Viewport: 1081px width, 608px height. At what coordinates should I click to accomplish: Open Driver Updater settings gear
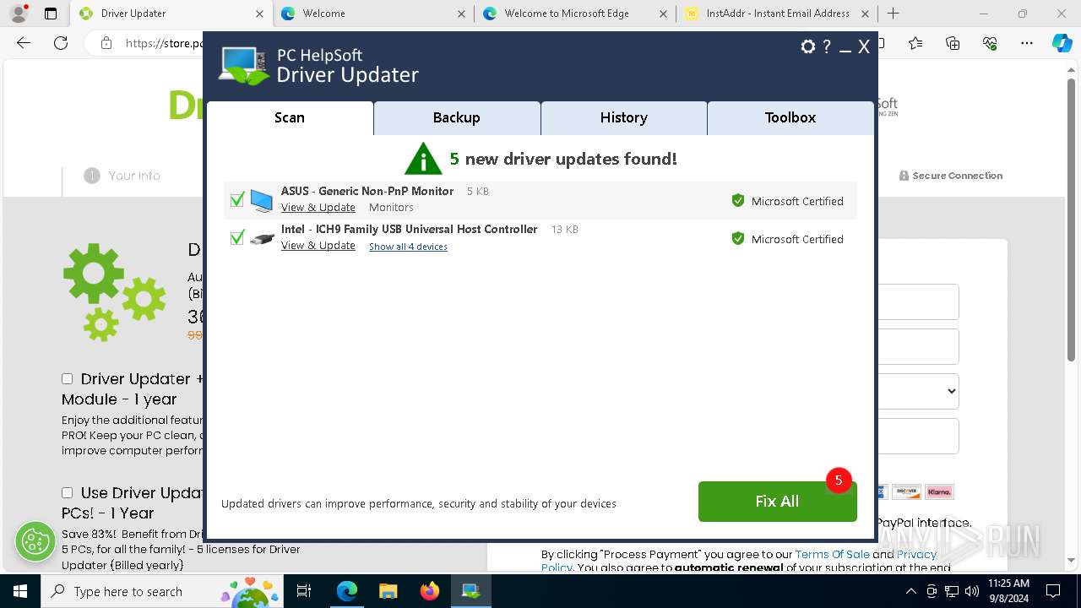[808, 46]
